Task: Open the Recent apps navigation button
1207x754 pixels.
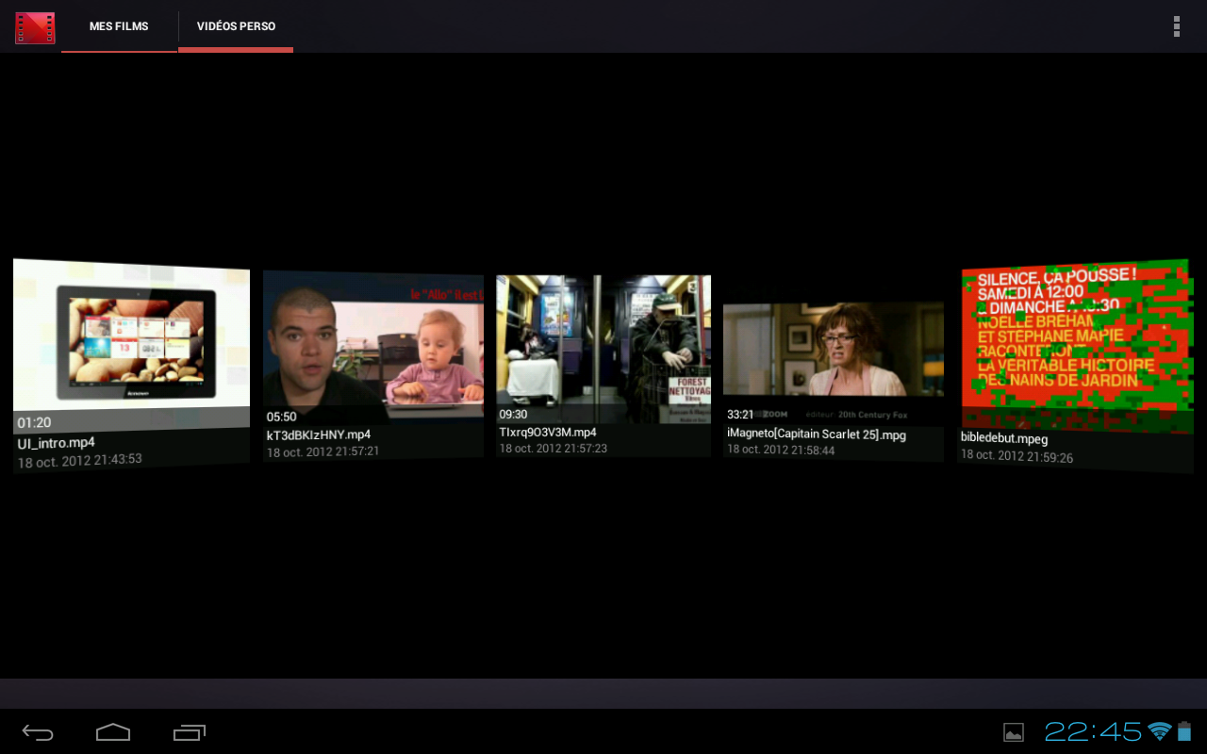Action: pos(190,732)
